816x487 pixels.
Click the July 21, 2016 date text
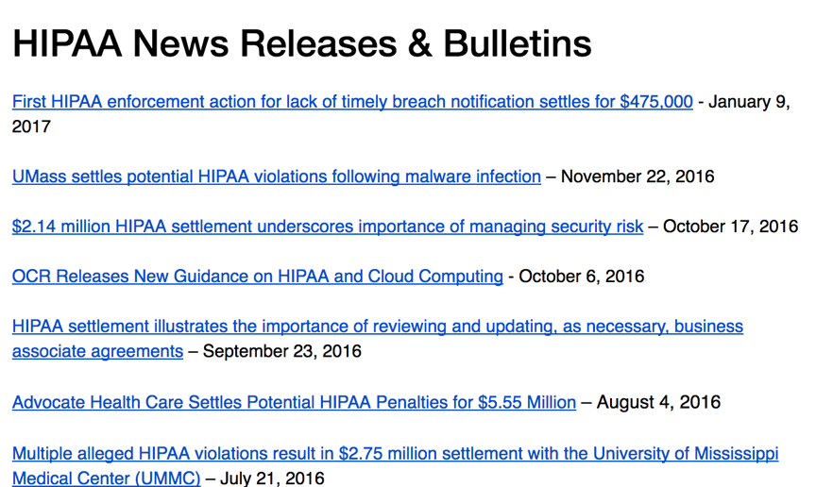pos(272,479)
